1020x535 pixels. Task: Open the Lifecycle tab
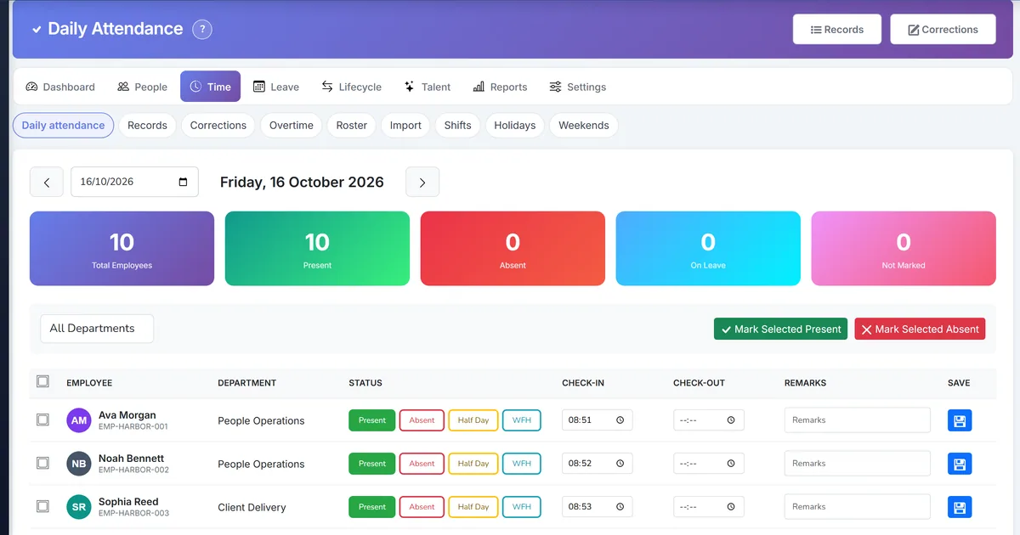pyautogui.click(x=351, y=87)
